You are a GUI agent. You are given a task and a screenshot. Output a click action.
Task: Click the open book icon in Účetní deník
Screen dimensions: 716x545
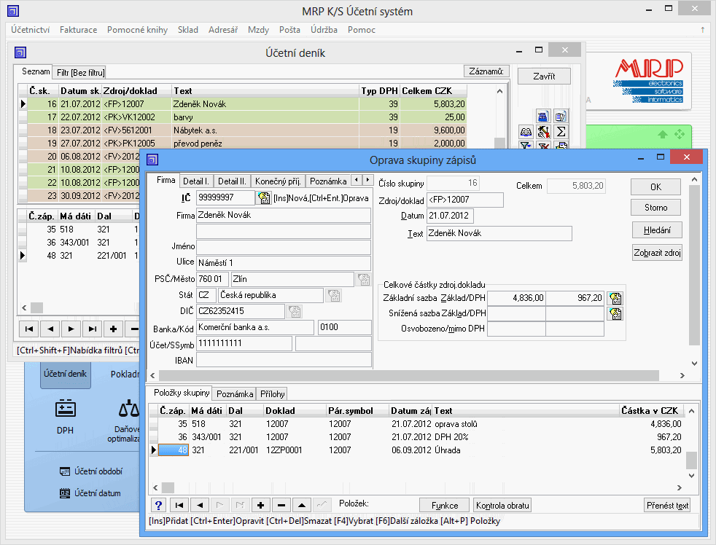pos(526,132)
